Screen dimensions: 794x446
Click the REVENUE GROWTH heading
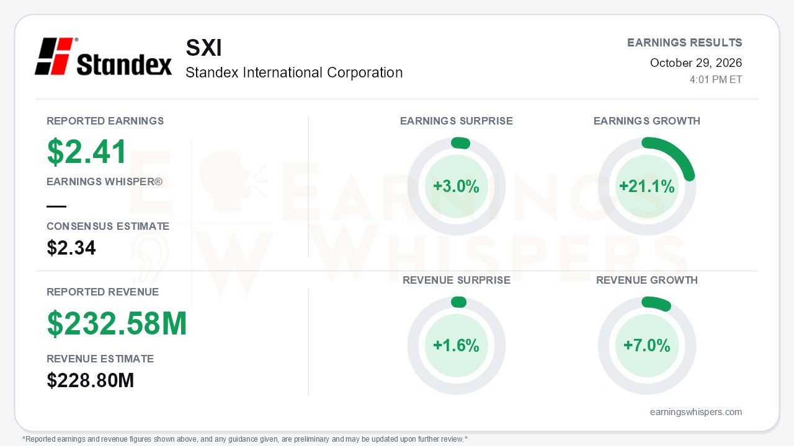[x=647, y=280]
